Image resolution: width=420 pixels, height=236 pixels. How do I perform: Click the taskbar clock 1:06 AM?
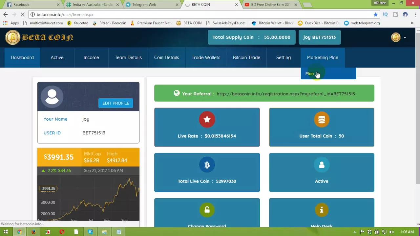tap(407, 232)
